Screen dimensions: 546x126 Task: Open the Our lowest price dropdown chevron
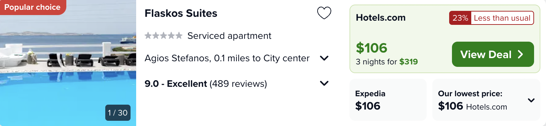tap(531, 100)
